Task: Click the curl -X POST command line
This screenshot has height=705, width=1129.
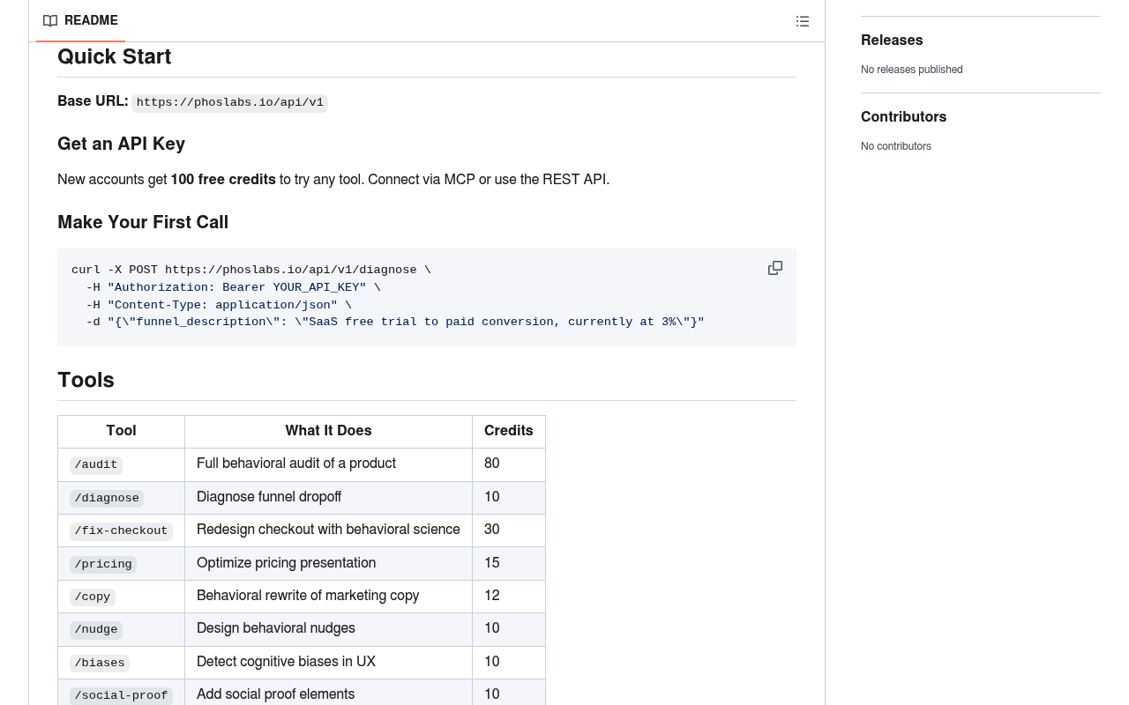Action: pyautogui.click(x=251, y=271)
